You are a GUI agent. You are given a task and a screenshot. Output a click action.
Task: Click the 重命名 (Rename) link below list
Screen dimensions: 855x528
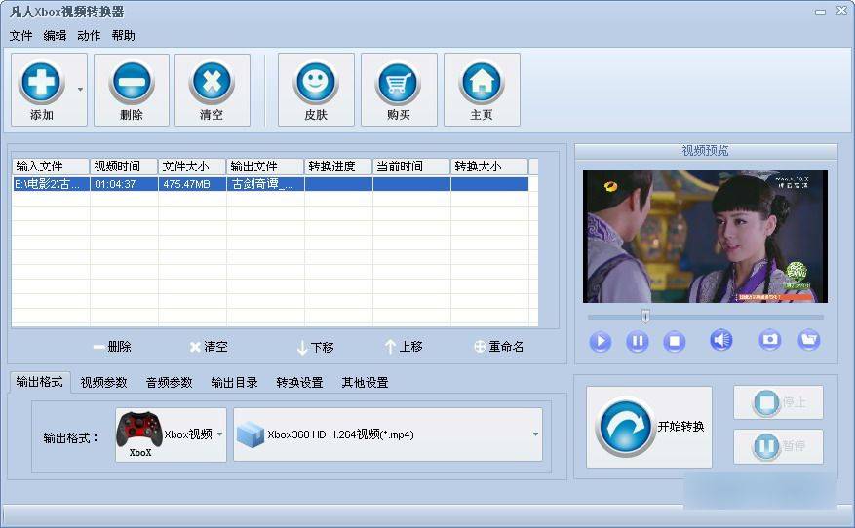498,347
